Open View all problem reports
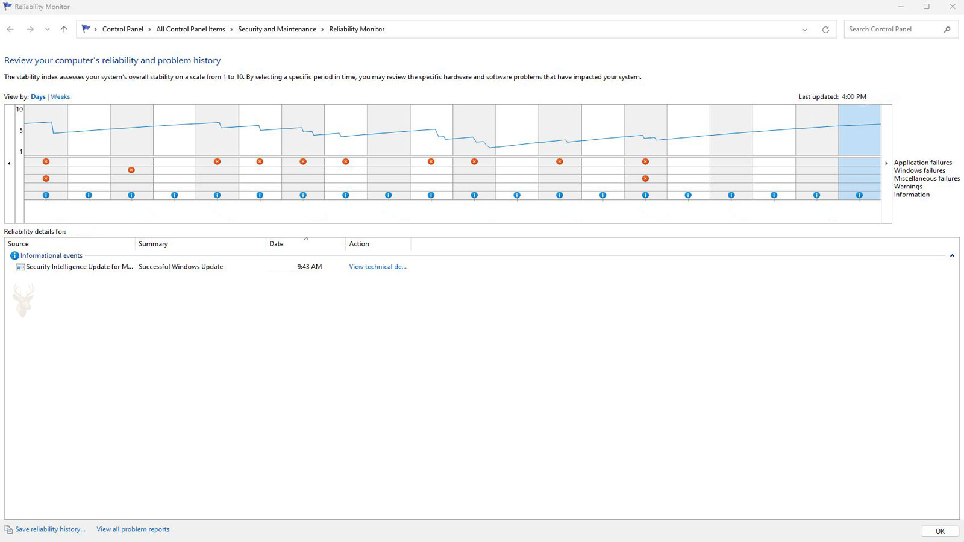Viewport: 964px width, 542px height. 133,529
